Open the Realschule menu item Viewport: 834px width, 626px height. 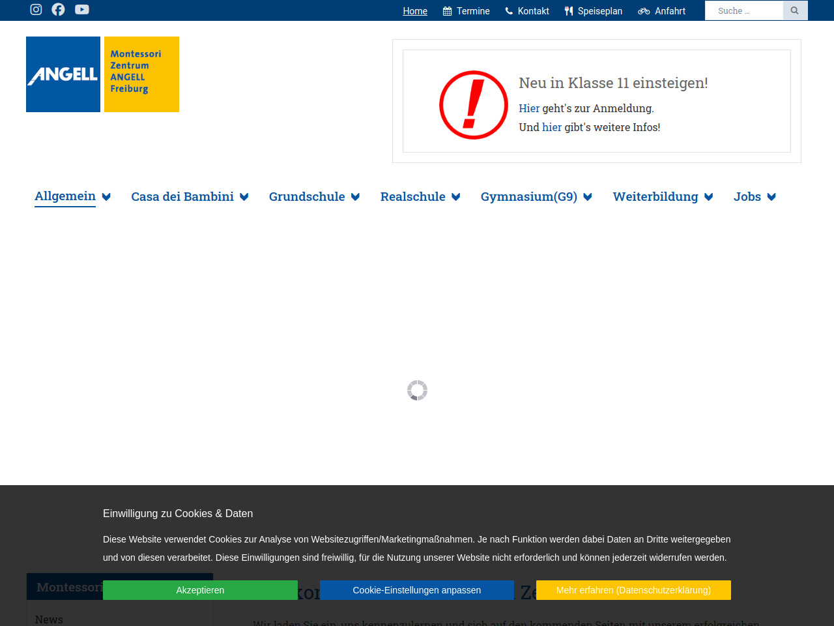click(x=412, y=197)
